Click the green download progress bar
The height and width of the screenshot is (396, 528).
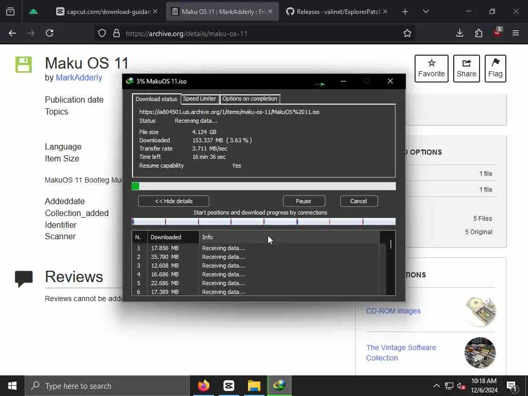[x=263, y=186]
